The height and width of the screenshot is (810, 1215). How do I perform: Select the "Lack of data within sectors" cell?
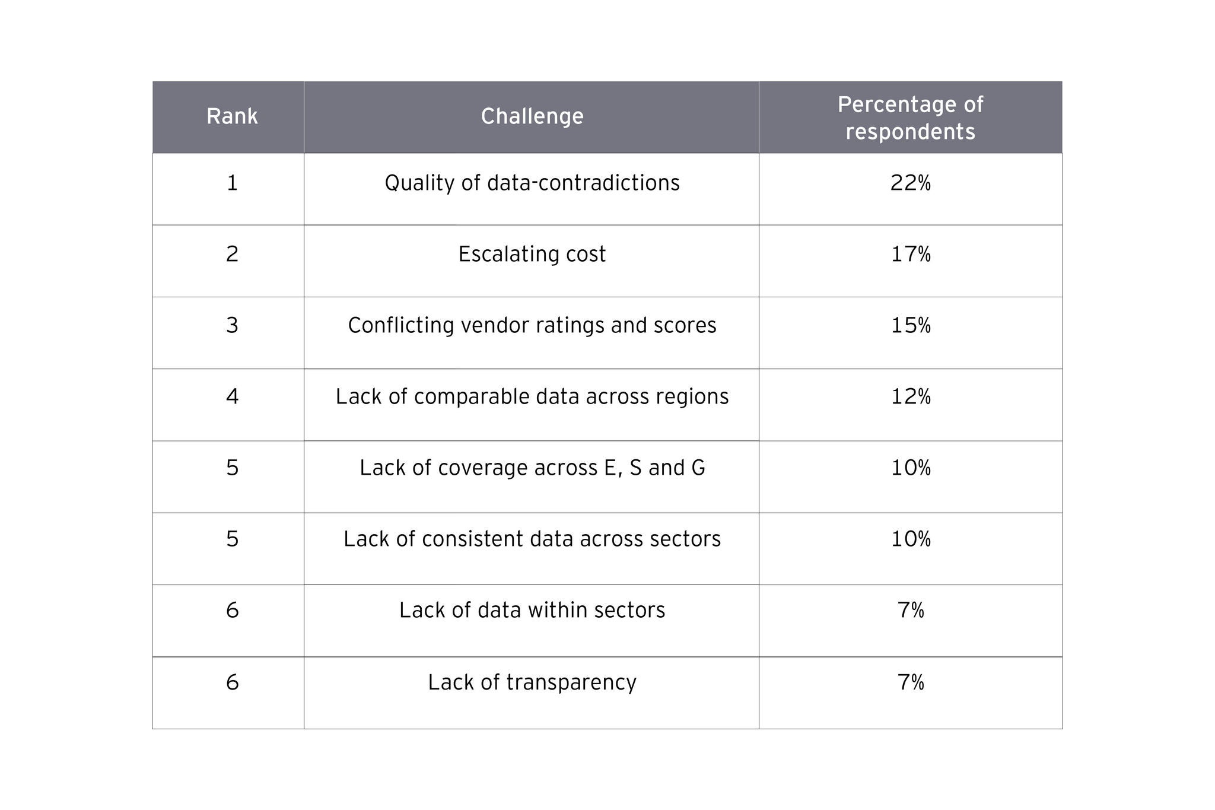point(532,610)
